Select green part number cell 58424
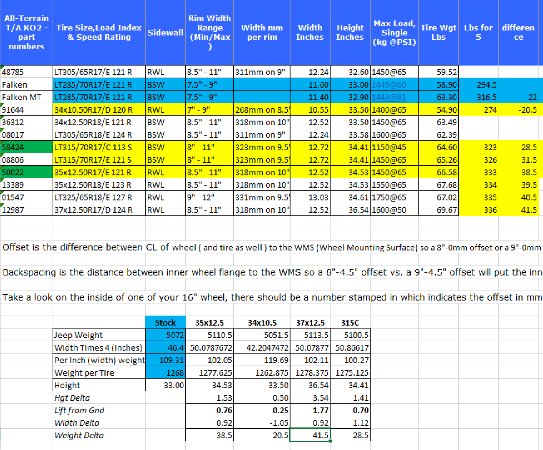The width and height of the screenshot is (543, 450). (x=27, y=147)
